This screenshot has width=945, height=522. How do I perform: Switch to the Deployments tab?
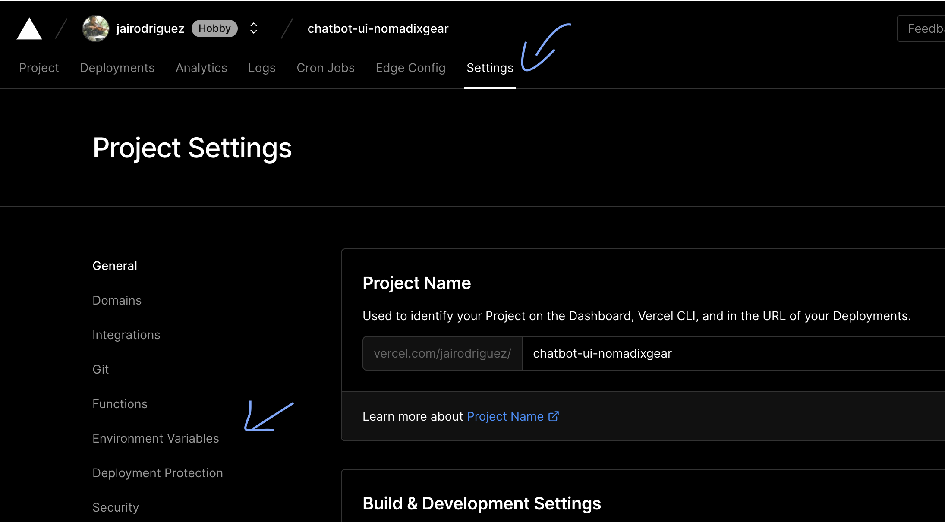pyautogui.click(x=117, y=68)
